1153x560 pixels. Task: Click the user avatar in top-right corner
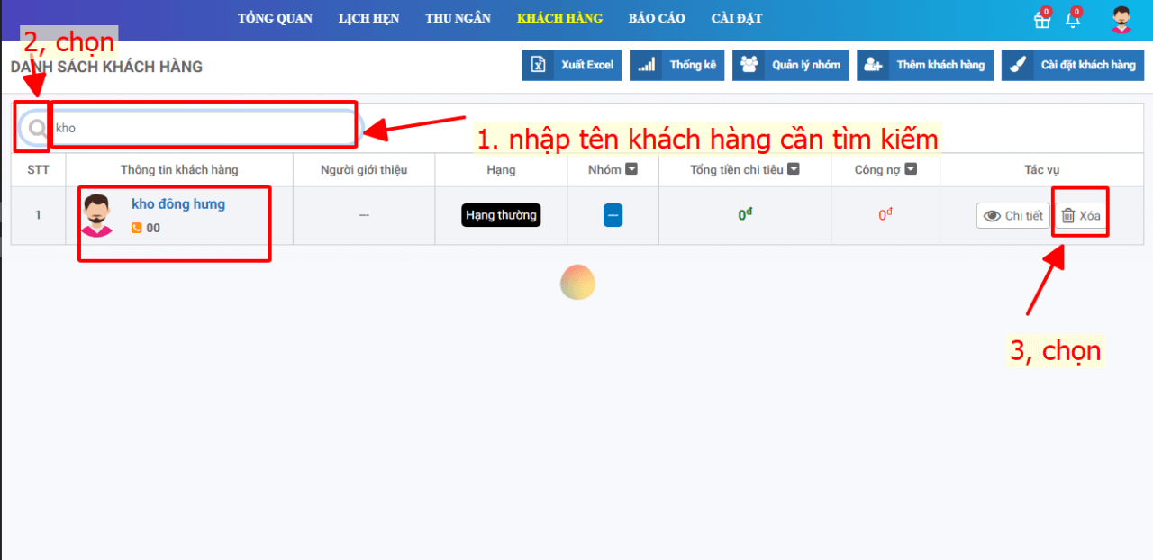click(x=1121, y=20)
